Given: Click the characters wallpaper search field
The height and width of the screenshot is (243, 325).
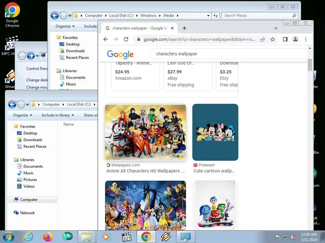Looking at the screenshot, I should 228,54.
